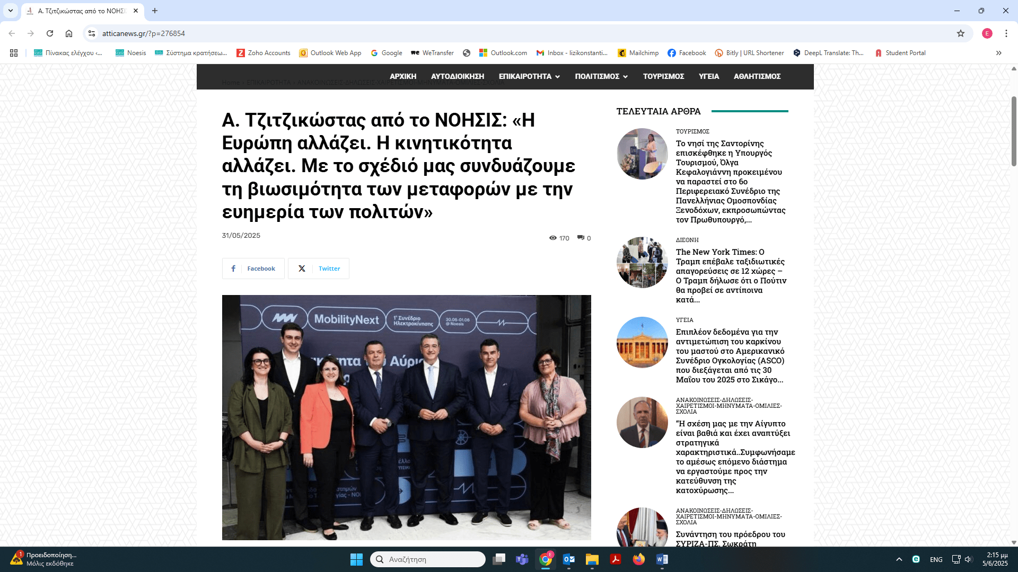
Task: Open the tab search dropdown arrow
Action: [10, 11]
